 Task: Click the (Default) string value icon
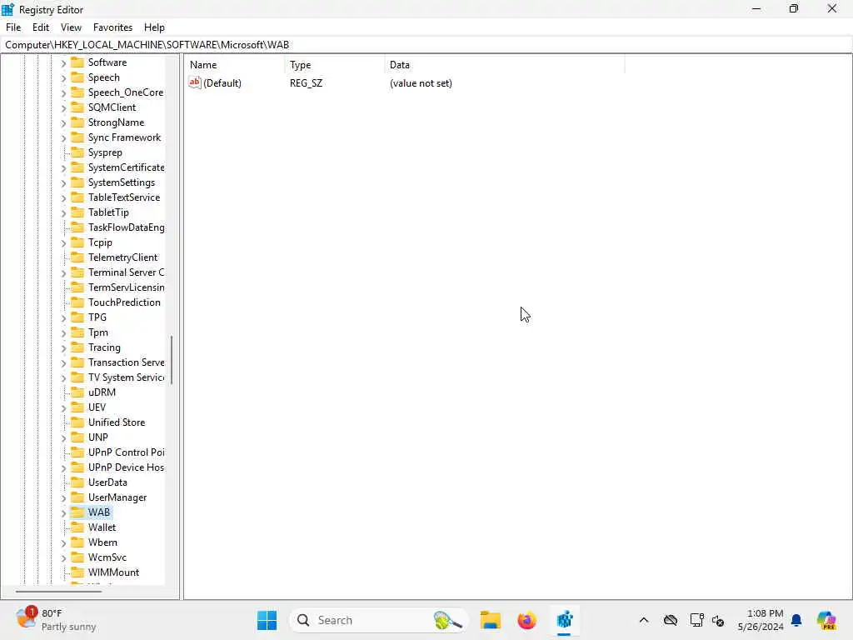(x=195, y=82)
